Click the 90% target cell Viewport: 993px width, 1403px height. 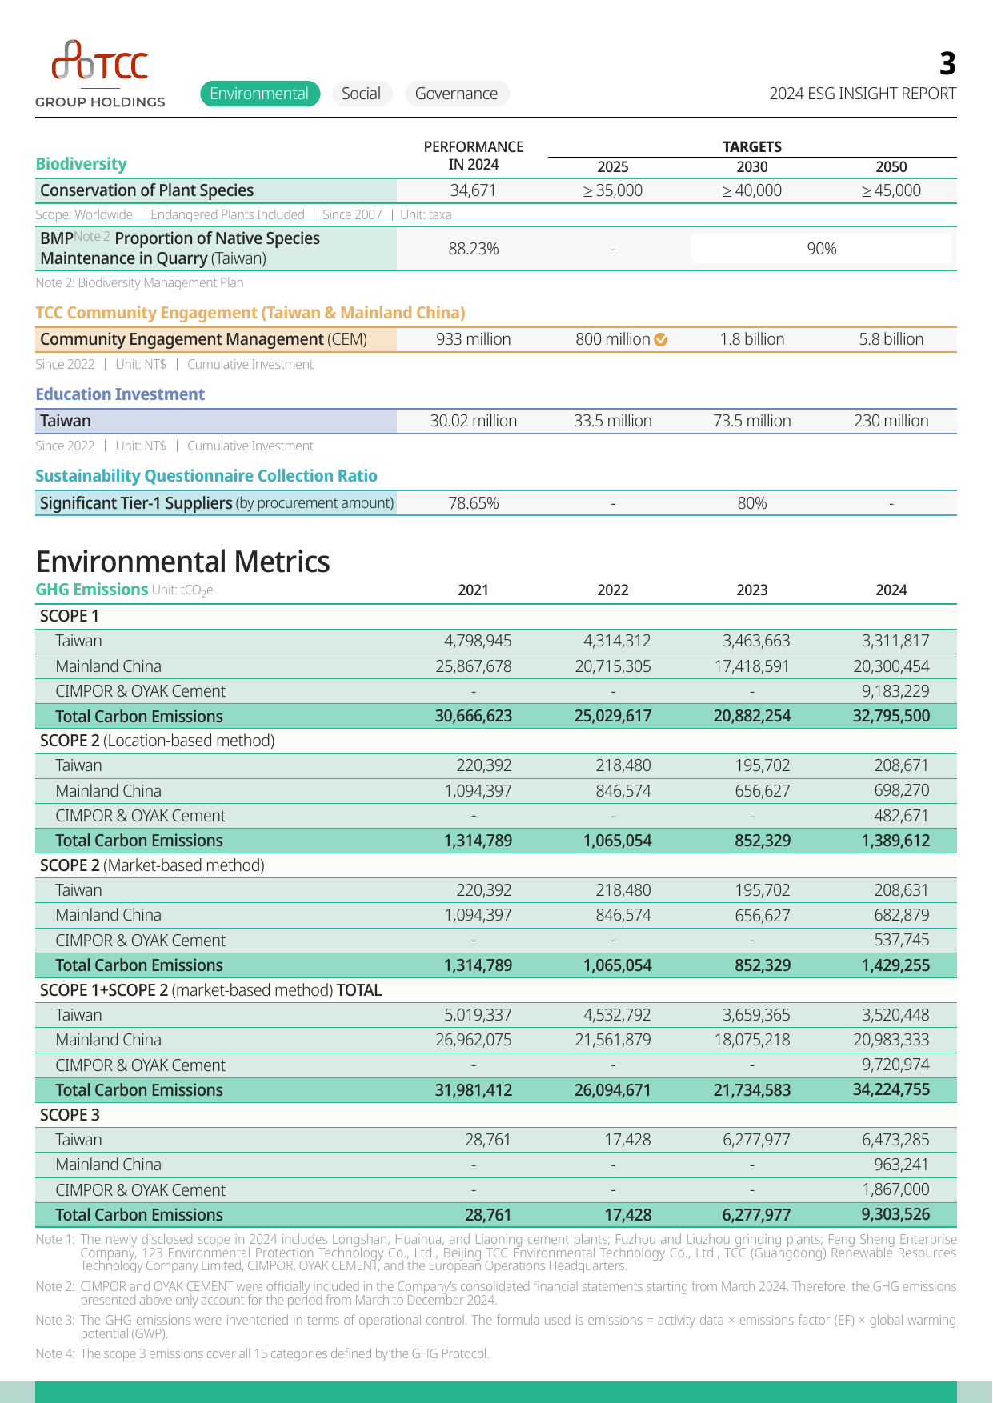coord(822,249)
